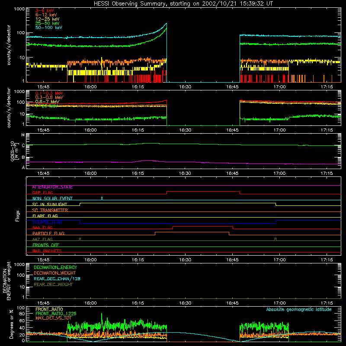Select the MAX_DET_VS_TOT legend label

[53, 318]
